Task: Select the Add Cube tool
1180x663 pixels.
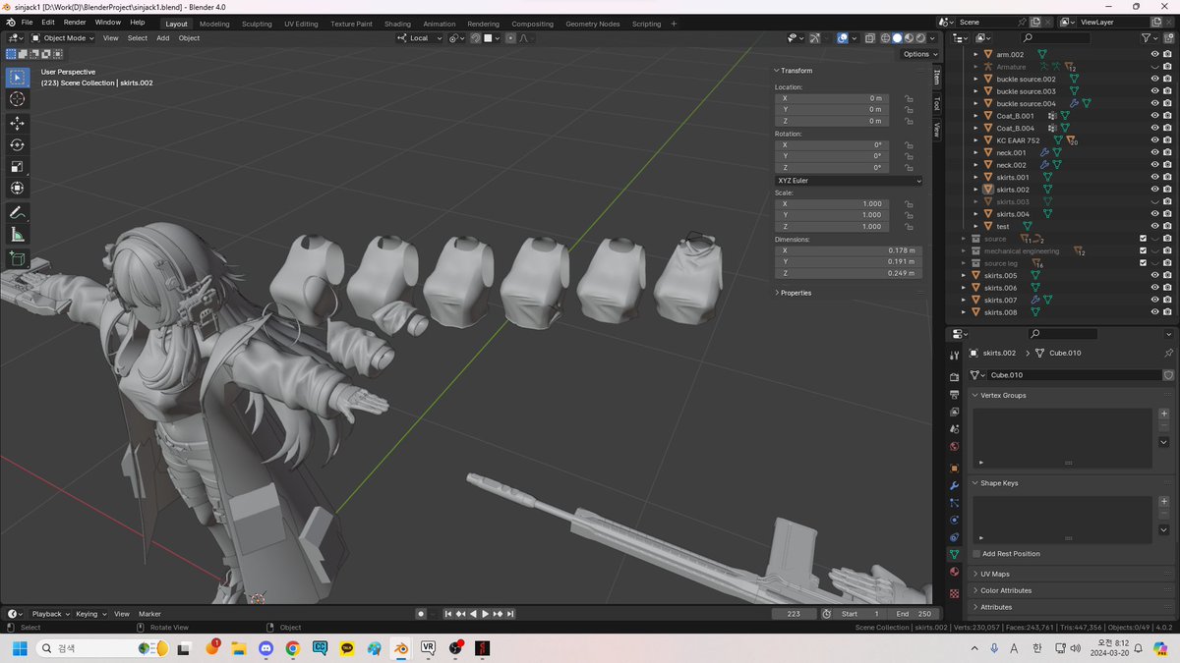Action: 17,259
